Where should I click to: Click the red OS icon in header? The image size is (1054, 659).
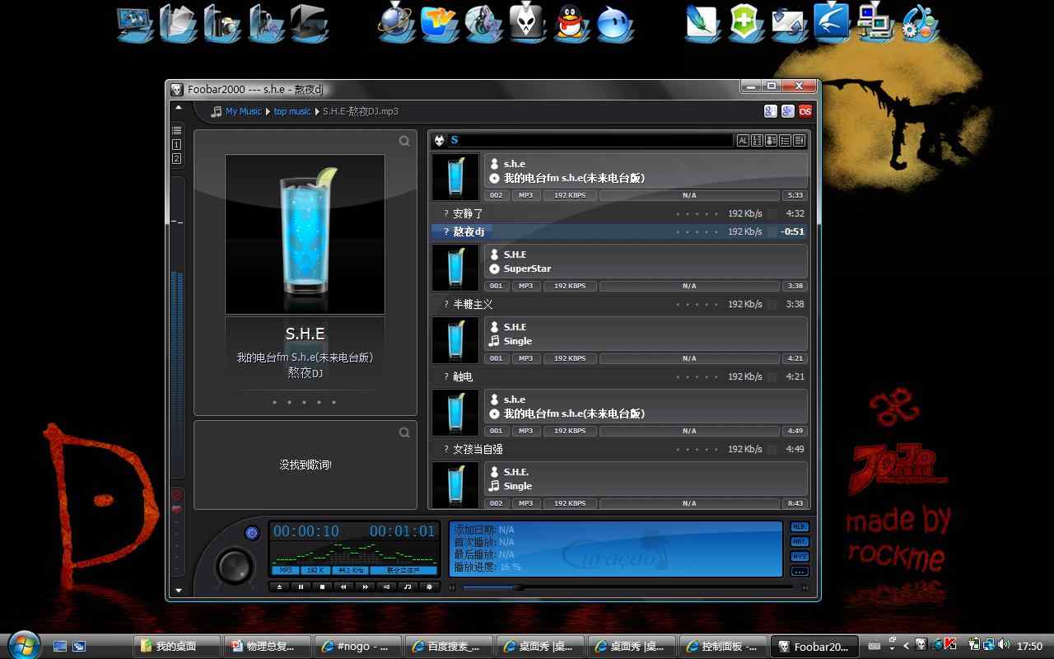tap(805, 111)
